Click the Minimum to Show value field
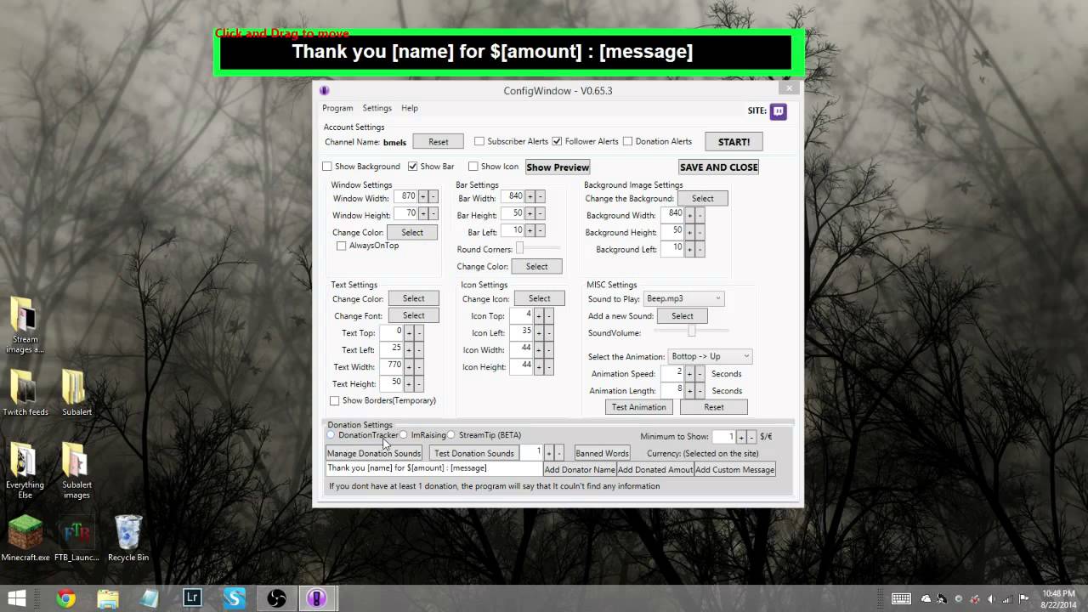 pyautogui.click(x=723, y=437)
